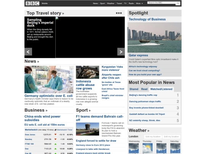Open the News section heading
Image resolution: width=206 pixels, height=154 pixels.
point(32,61)
